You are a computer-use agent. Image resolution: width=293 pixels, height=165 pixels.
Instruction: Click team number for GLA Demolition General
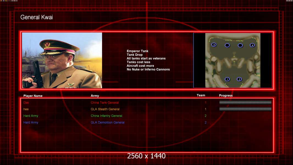point(206,122)
